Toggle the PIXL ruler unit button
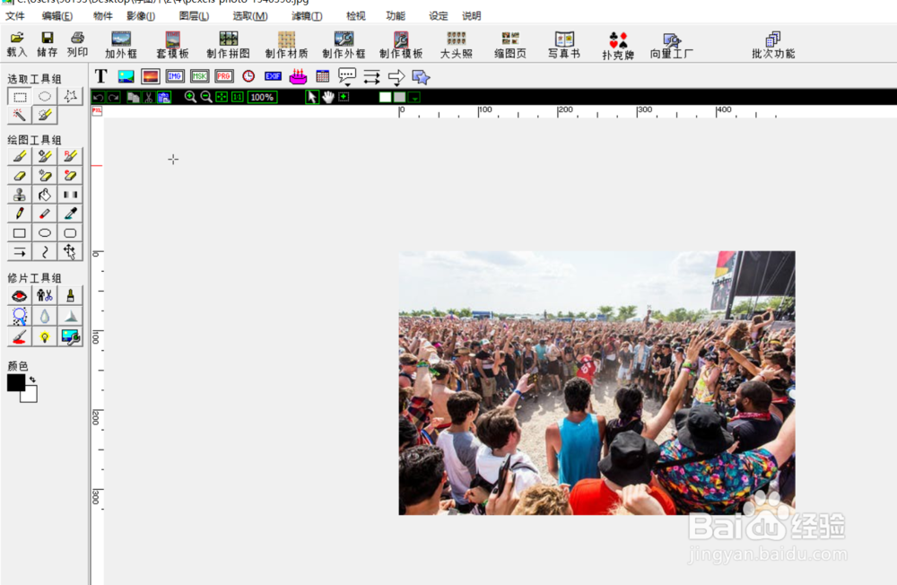 97,111
